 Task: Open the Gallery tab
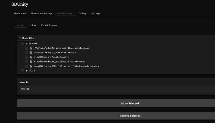(x=83, y=13)
